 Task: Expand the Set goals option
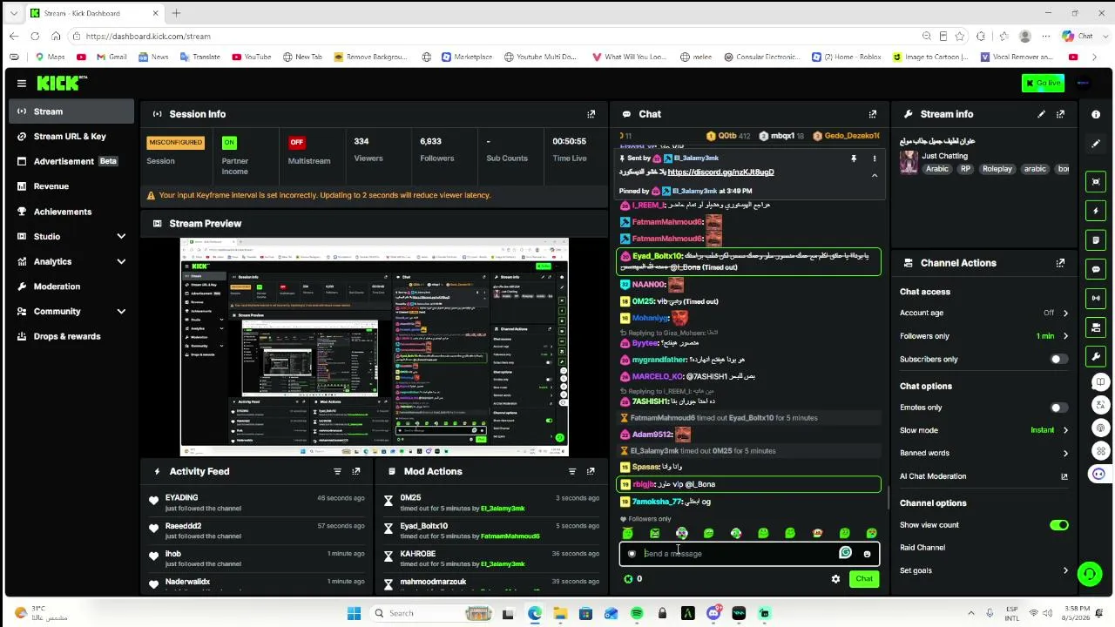pos(1064,570)
